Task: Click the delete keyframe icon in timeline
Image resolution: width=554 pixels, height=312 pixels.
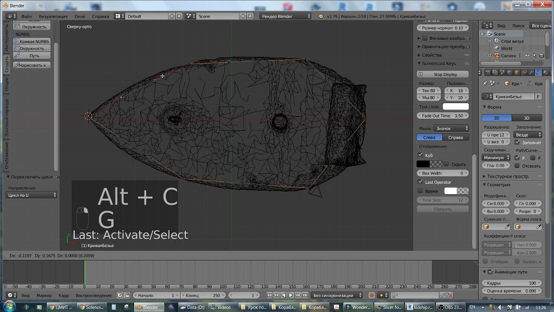Action: [450, 295]
